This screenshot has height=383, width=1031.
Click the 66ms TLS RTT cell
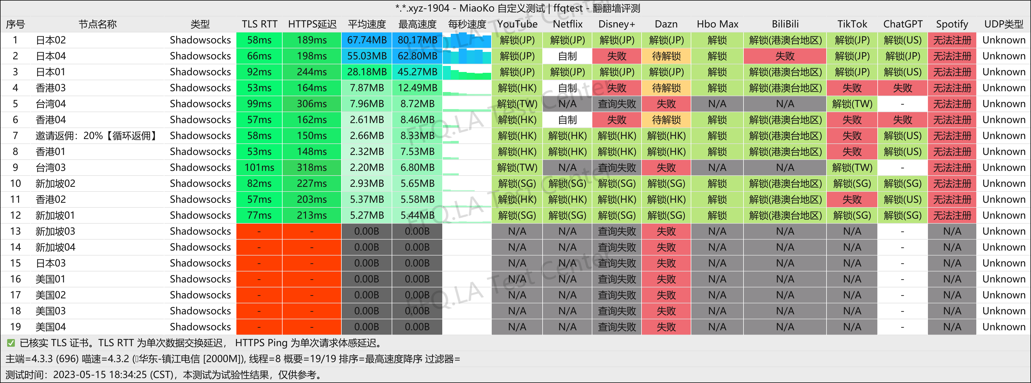click(259, 56)
